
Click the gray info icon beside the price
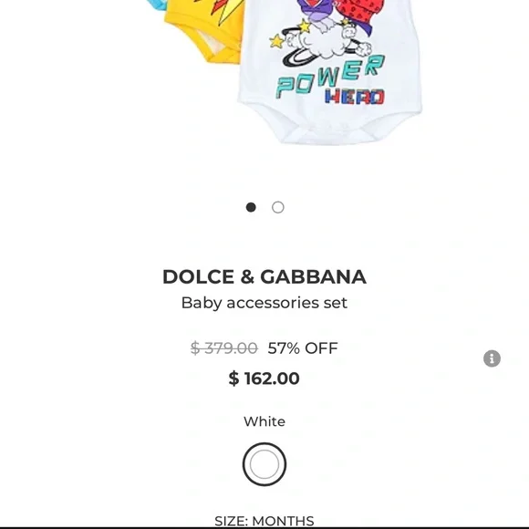[492, 358]
